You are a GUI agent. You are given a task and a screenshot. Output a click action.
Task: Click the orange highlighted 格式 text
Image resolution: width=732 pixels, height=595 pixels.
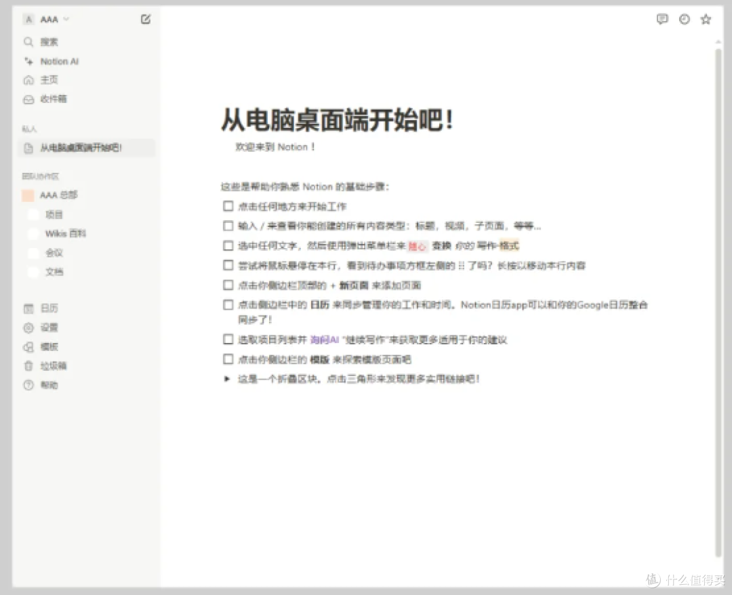(509, 245)
